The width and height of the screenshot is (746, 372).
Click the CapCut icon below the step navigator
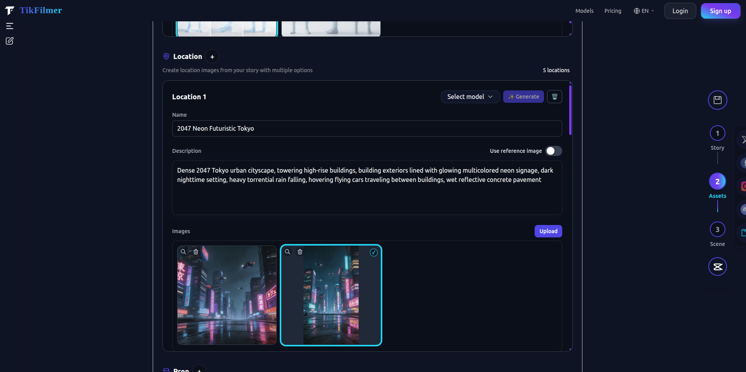point(717,266)
